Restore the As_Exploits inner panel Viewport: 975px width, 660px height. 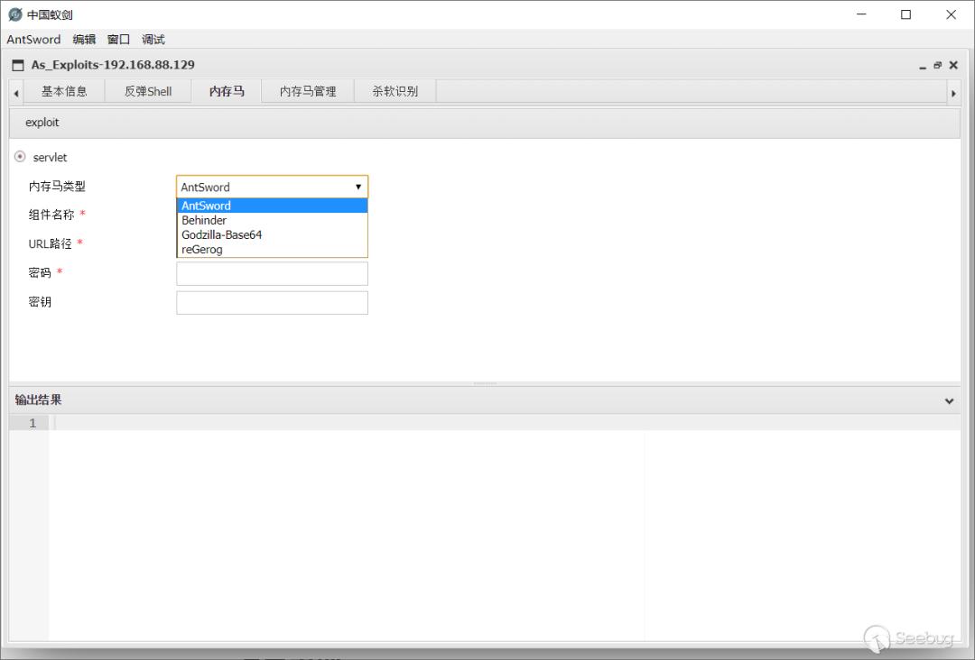(x=938, y=65)
